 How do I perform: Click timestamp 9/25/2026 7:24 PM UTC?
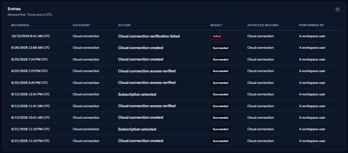pyautogui.click(x=29, y=59)
